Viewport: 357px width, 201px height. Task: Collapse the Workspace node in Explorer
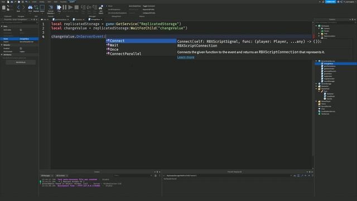(x=316, y=26)
